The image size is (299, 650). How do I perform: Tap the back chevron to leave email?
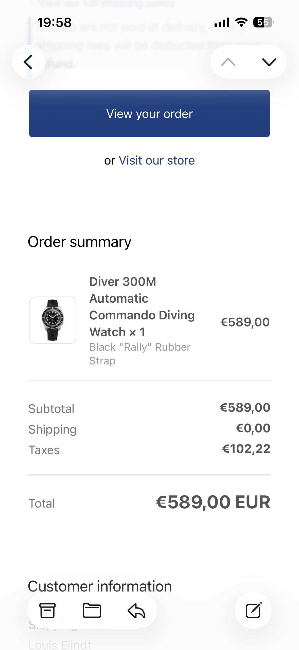point(28,62)
